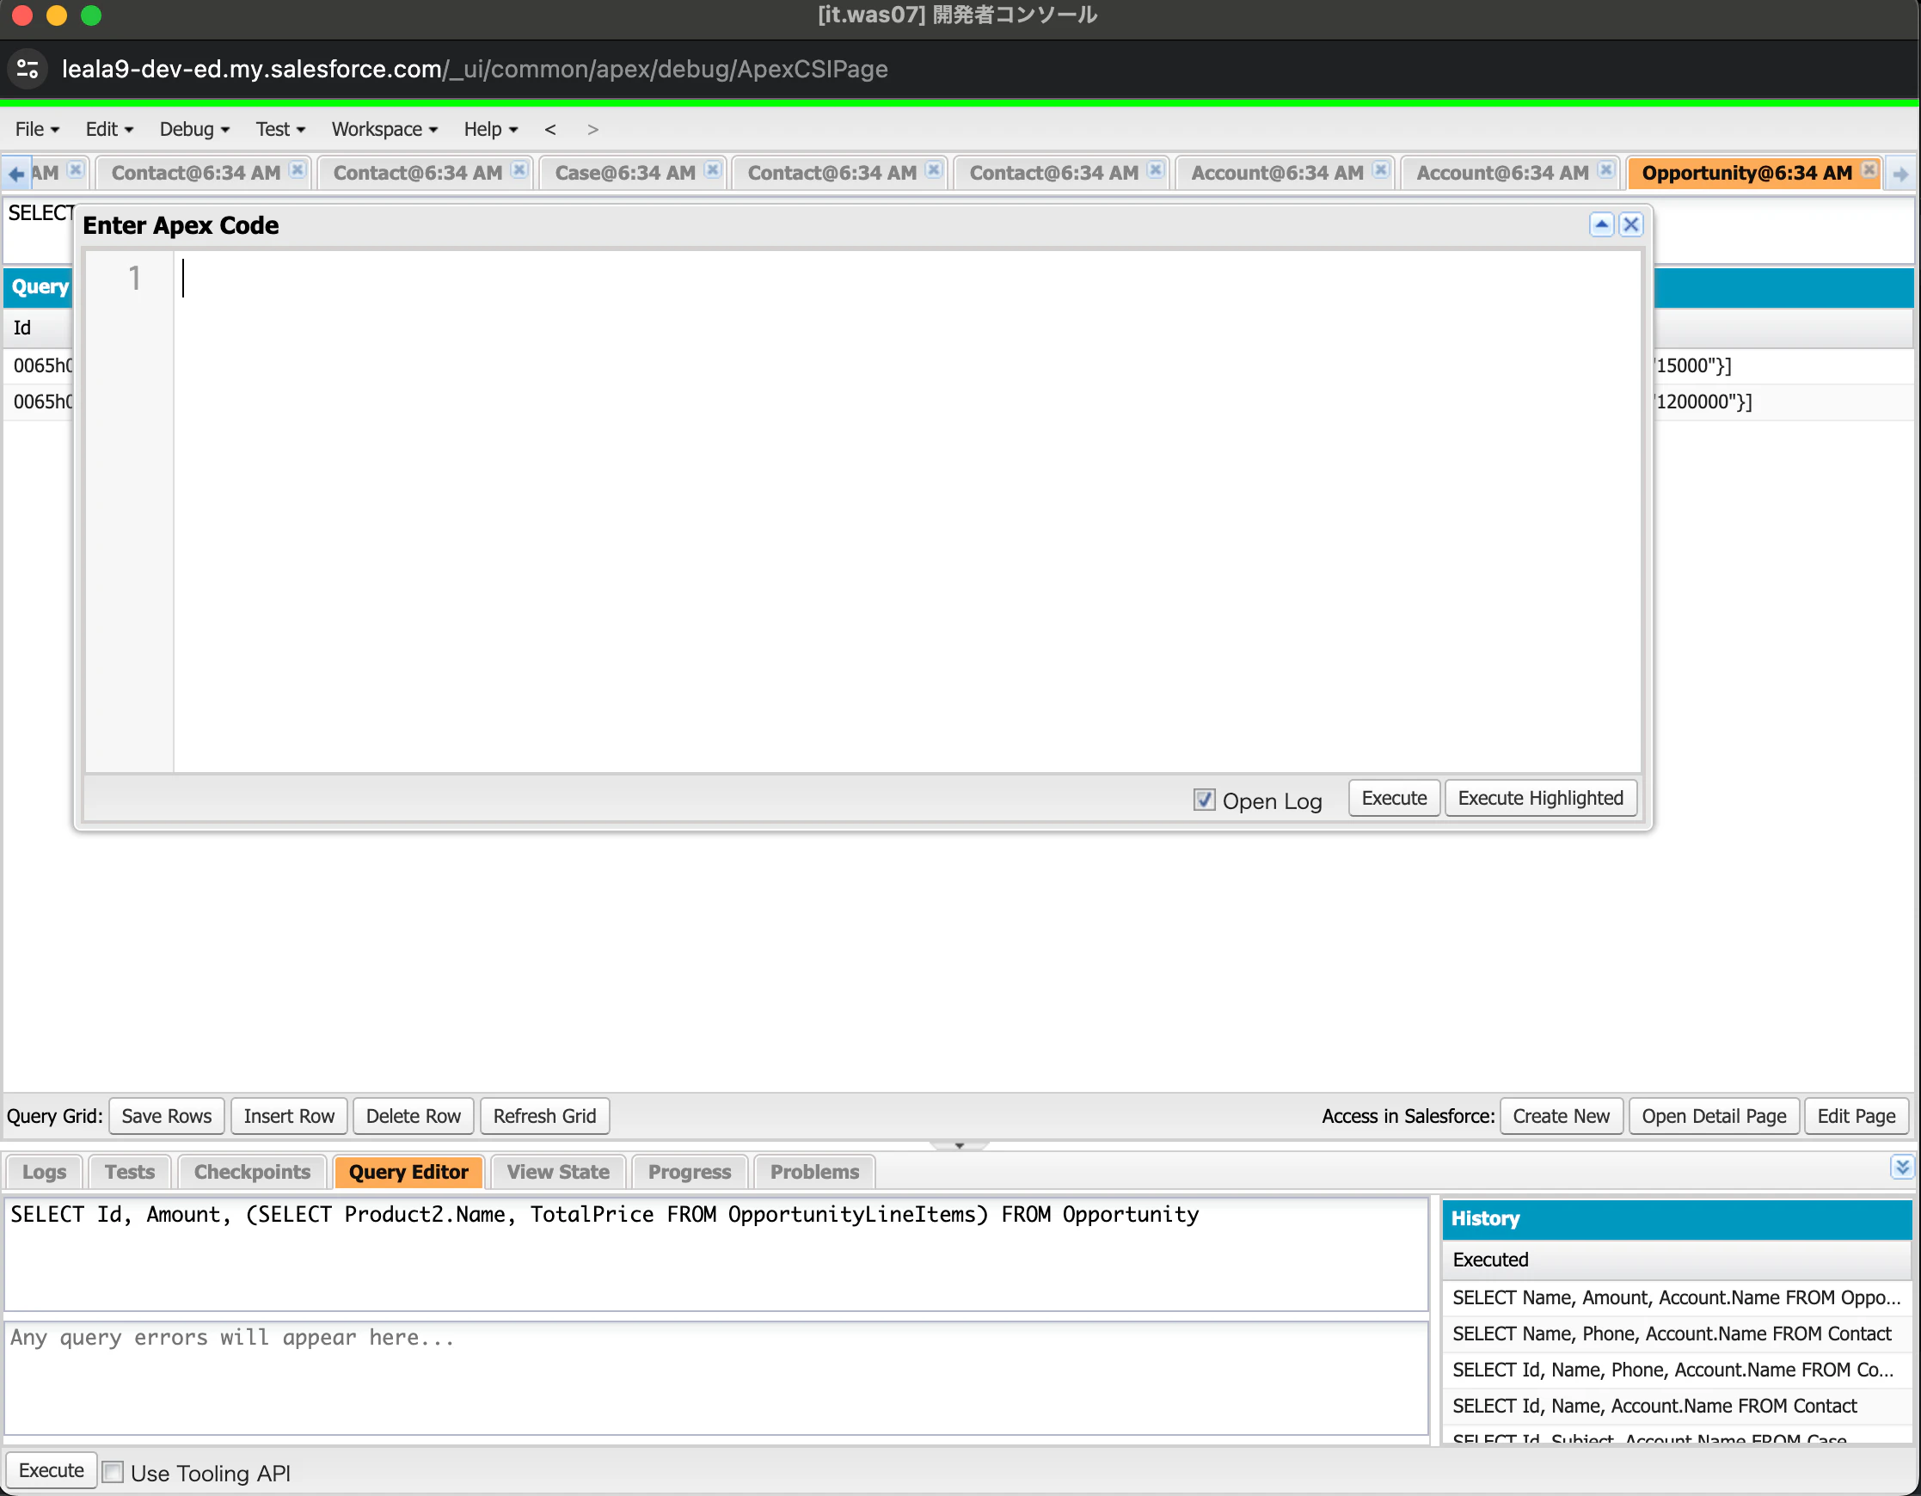
Task: Uncheck the Open Log checkbox
Action: point(1204,800)
